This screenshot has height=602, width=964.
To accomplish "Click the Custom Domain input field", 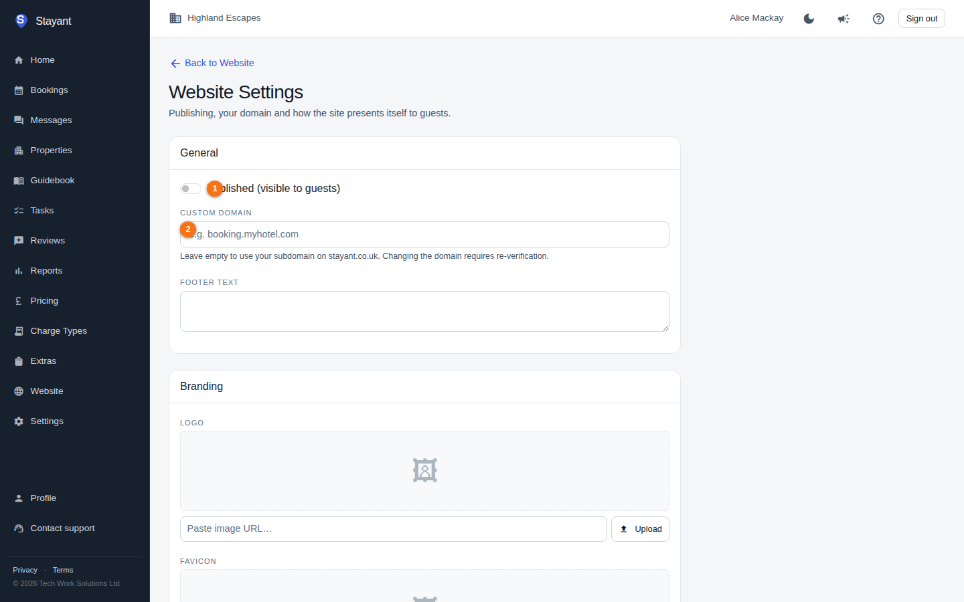I will [424, 234].
